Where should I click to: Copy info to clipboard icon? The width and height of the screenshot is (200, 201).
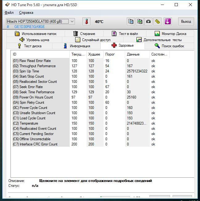[x=131, y=21]
